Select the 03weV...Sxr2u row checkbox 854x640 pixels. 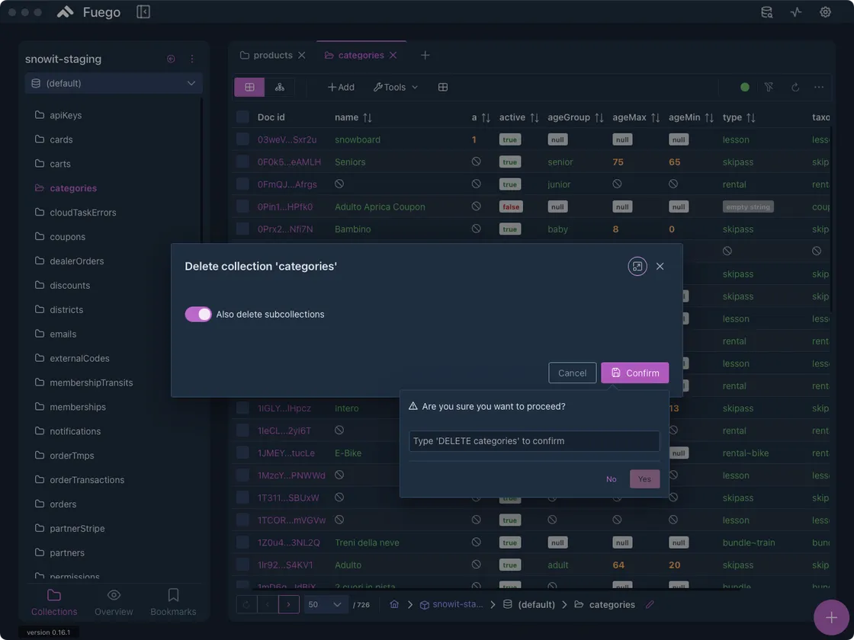coord(243,139)
